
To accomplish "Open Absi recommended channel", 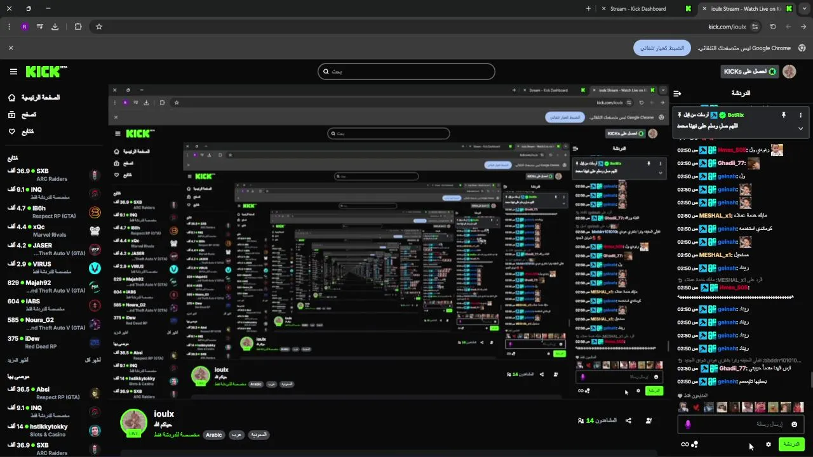I will click(x=53, y=393).
